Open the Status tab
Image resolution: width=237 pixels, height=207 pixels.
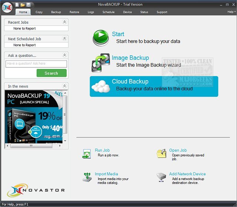coord(144,12)
